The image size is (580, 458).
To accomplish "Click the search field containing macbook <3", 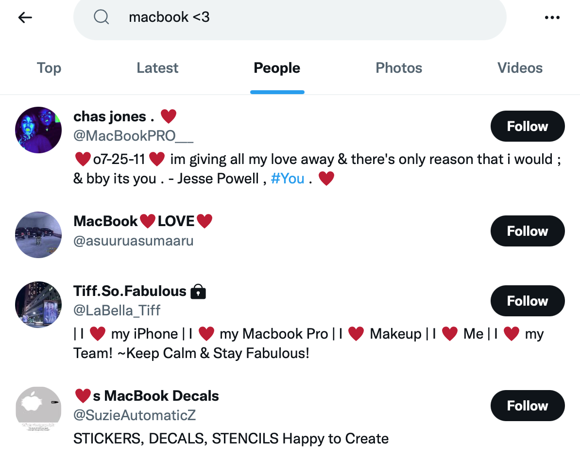I will pos(290,17).
